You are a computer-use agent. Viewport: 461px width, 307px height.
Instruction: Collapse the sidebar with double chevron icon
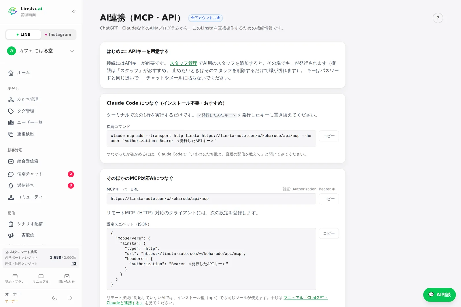tap(74, 12)
